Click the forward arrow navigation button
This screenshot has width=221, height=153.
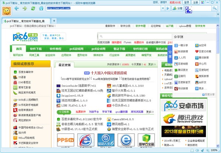click(x=25, y=8)
